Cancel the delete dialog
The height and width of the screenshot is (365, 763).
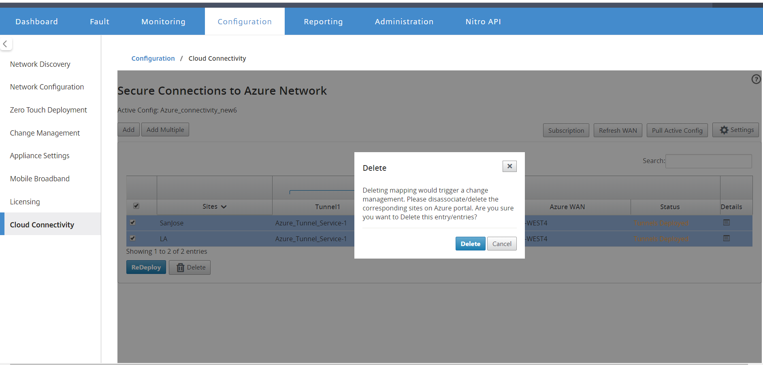[502, 244]
